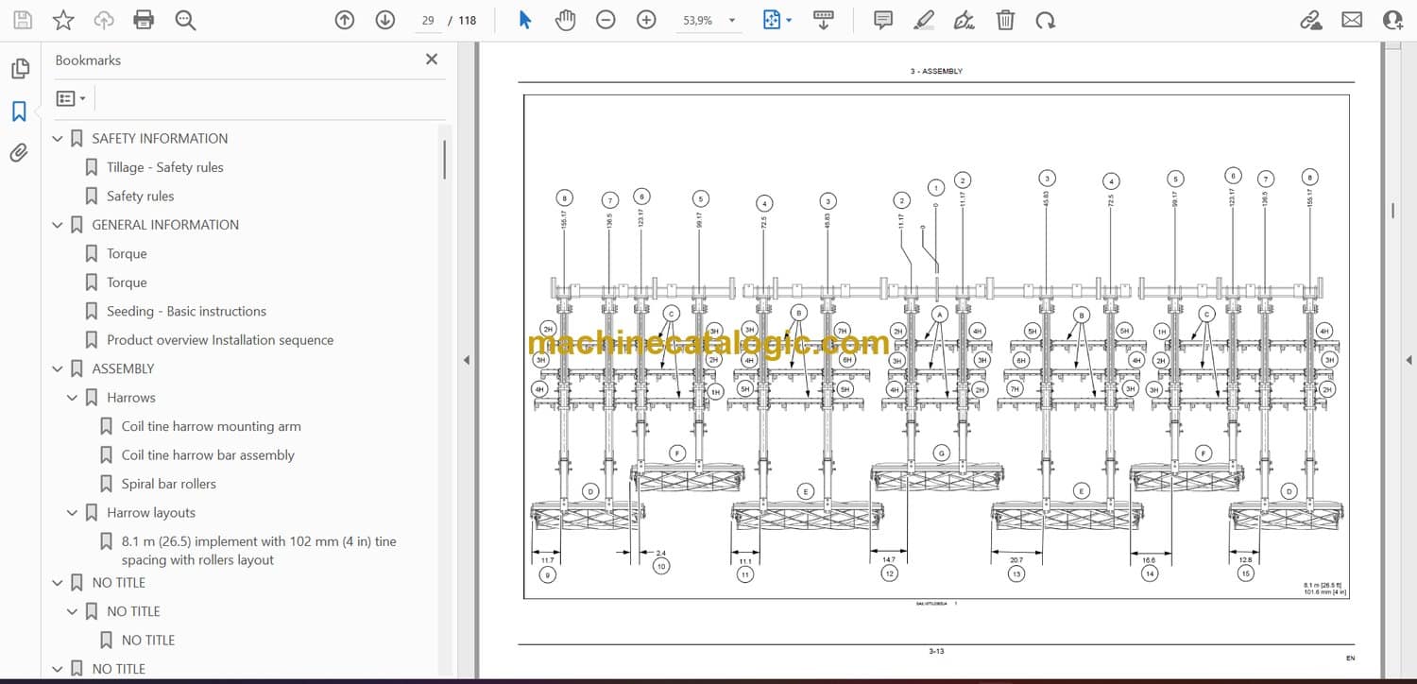This screenshot has height=684, width=1417.
Task: Share a link to the file
Action: pos(1311,20)
